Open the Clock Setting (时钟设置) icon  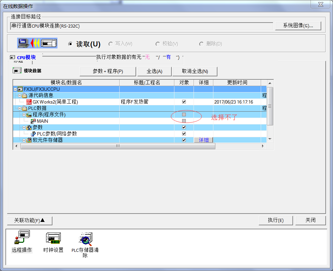[53, 238]
